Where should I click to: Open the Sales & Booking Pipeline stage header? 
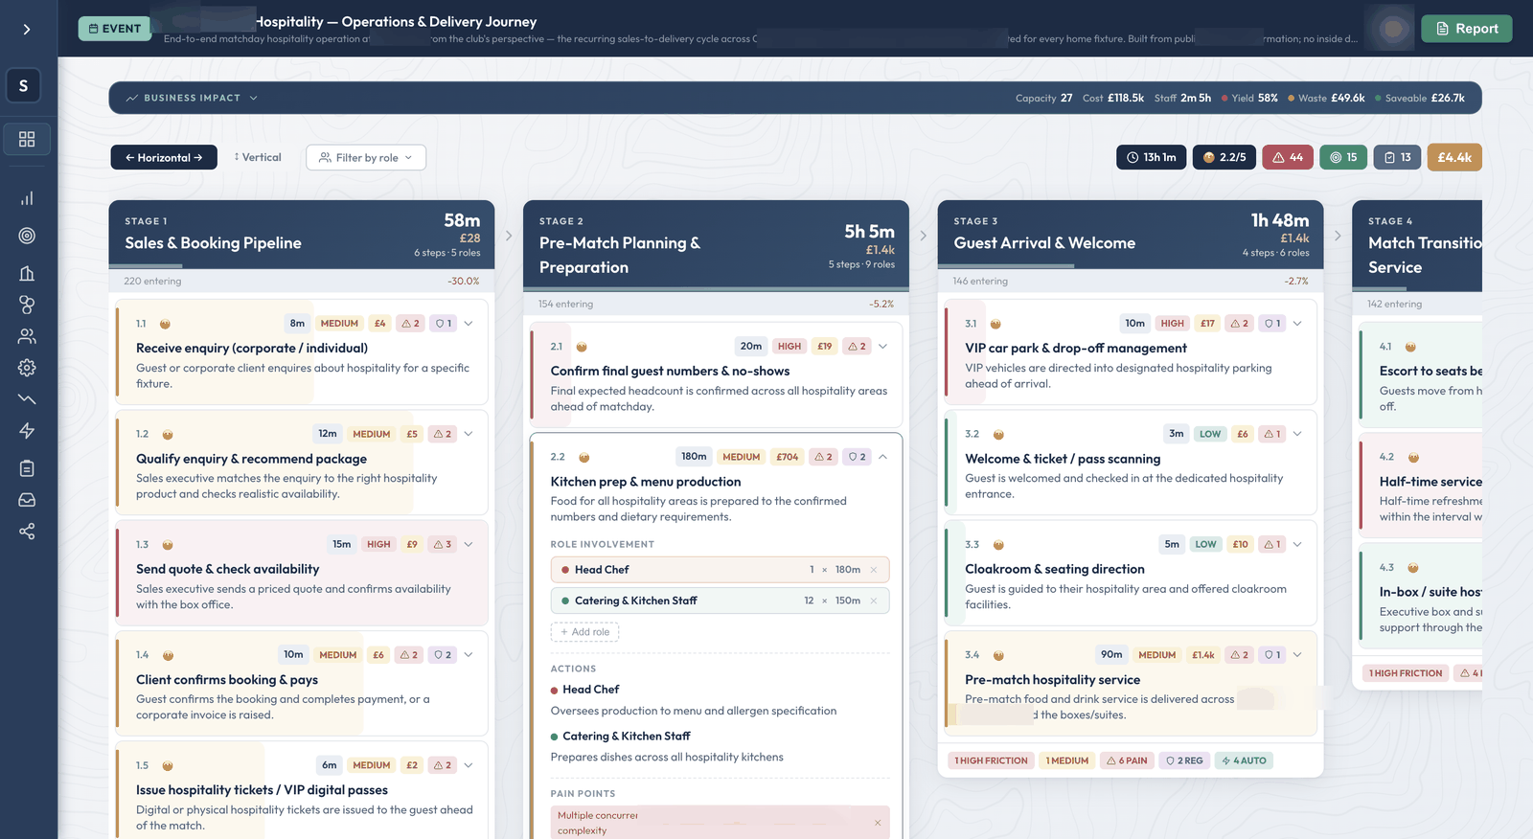[x=302, y=236]
